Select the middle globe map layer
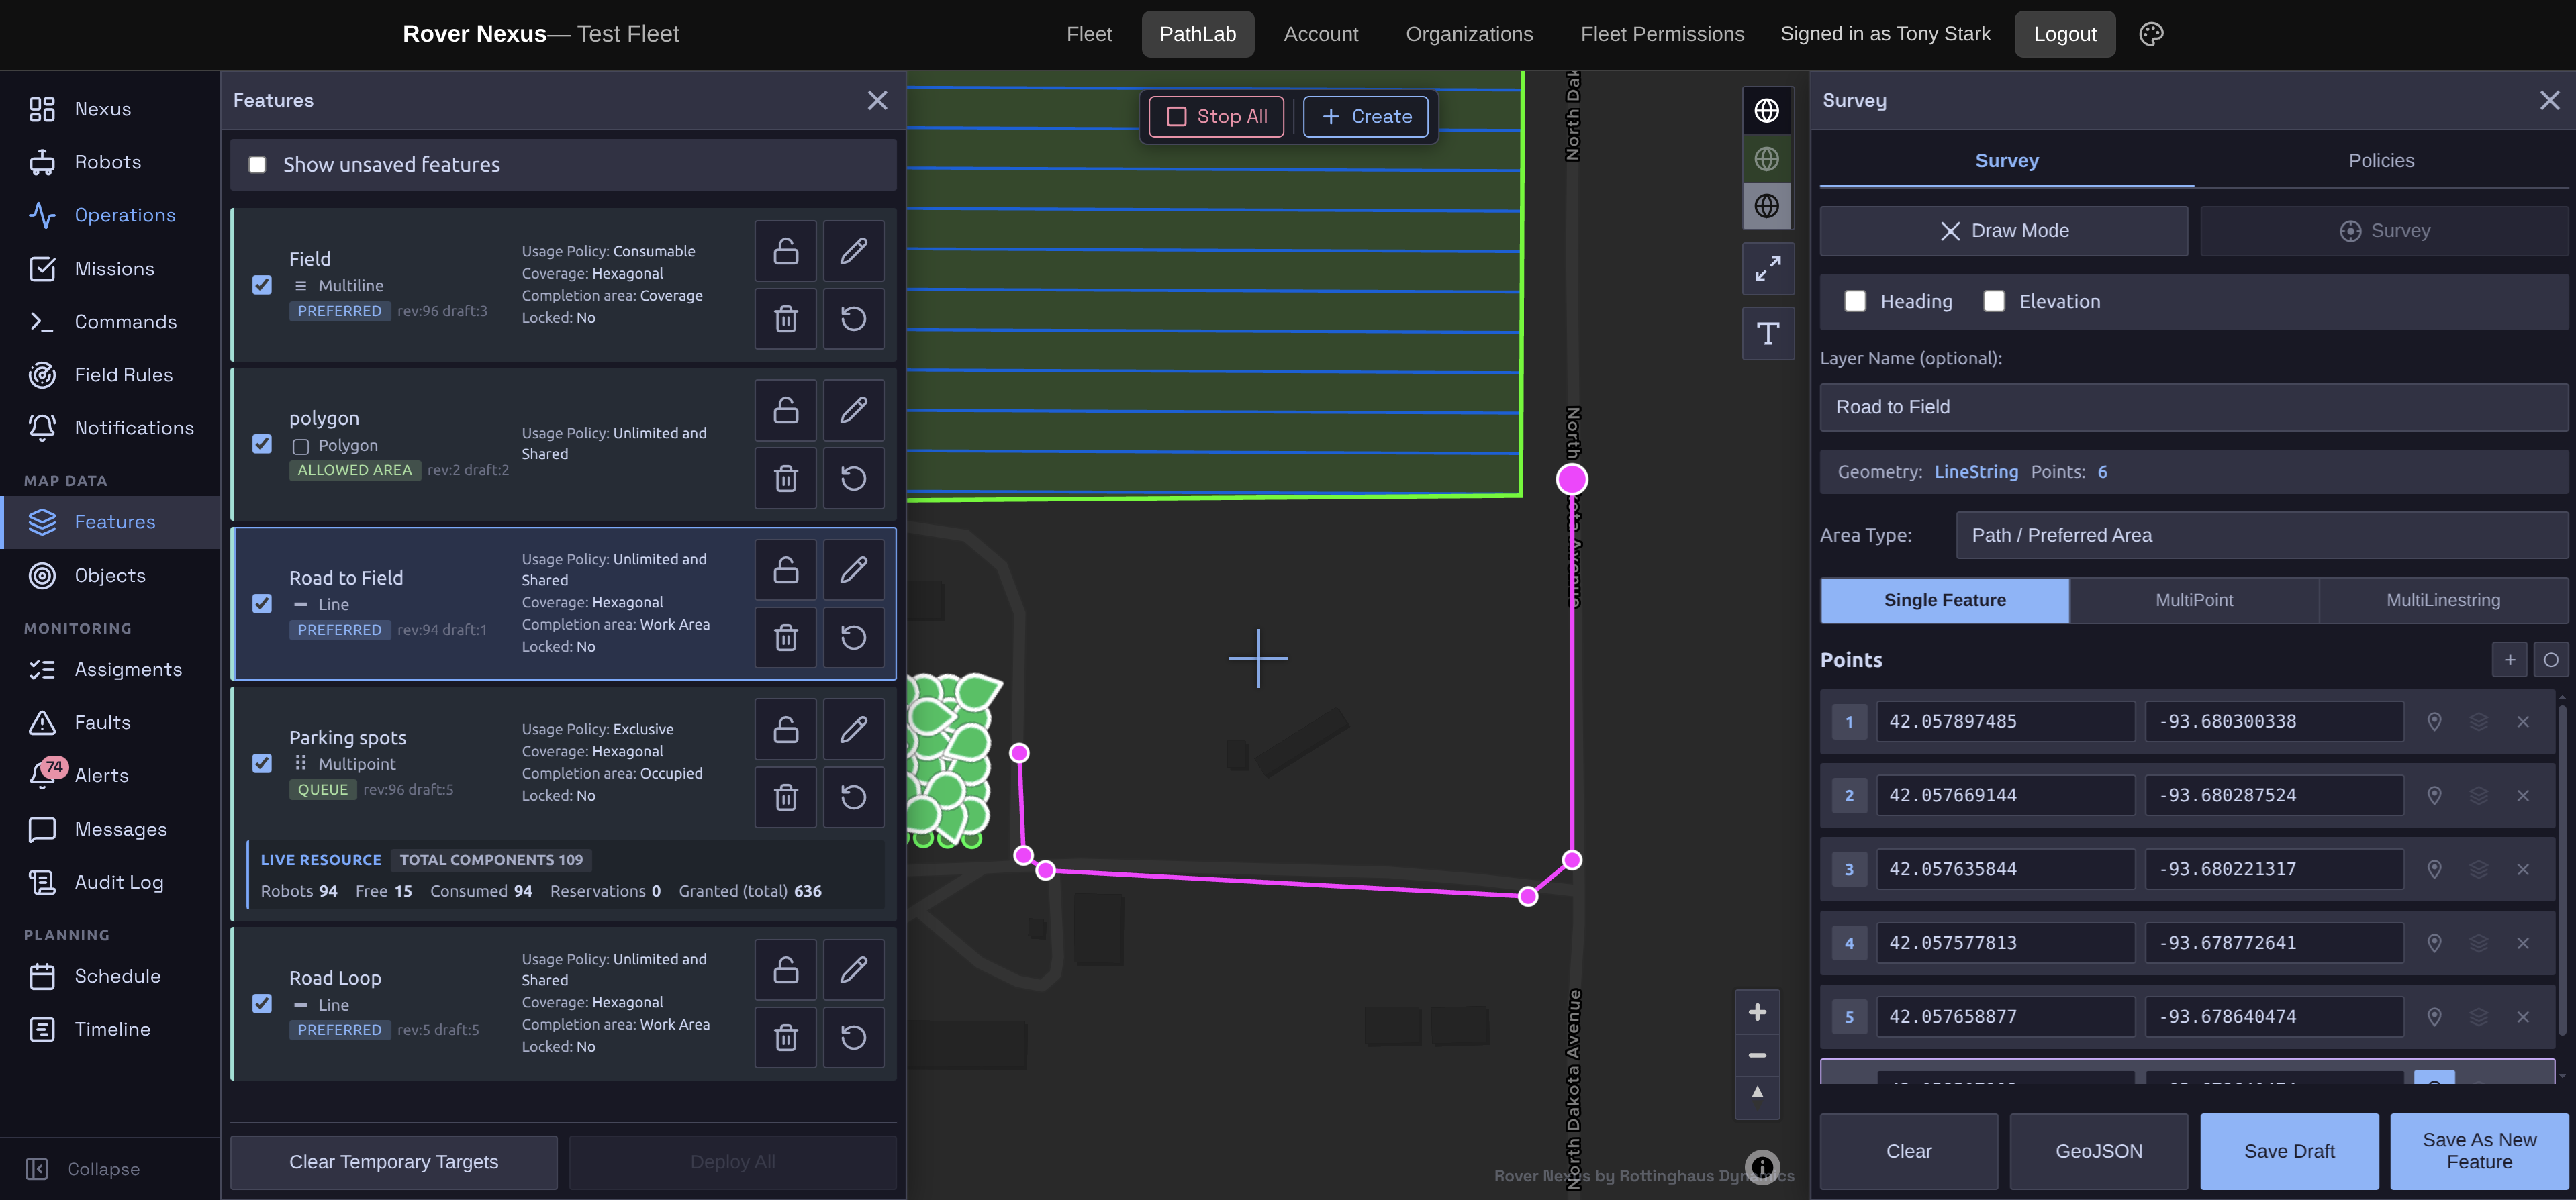Image resolution: width=2576 pixels, height=1200 pixels. click(1767, 158)
